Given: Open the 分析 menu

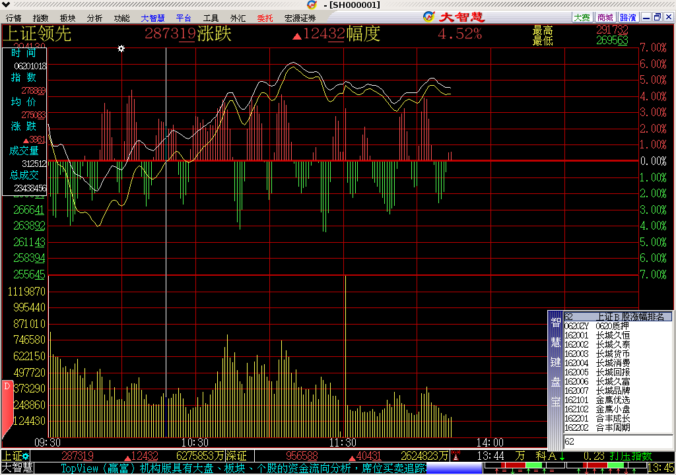Looking at the screenshot, I should pos(94,18).
